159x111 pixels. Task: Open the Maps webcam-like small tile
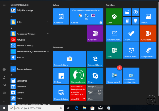tap(136, 21)
